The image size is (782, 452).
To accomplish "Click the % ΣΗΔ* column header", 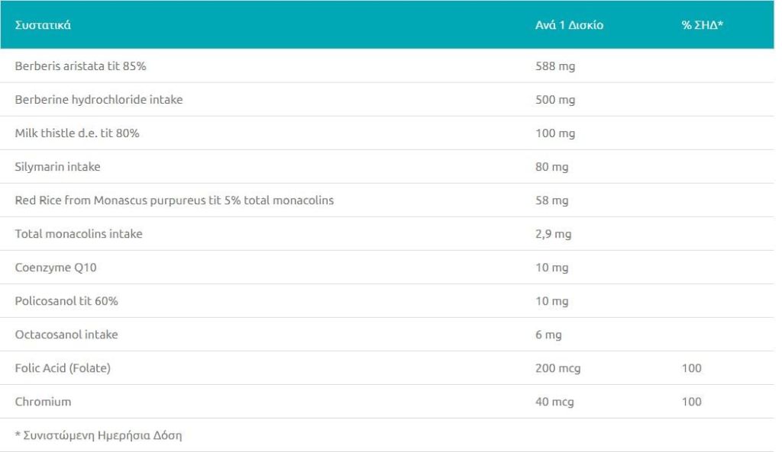I will [x=702, y=25].
